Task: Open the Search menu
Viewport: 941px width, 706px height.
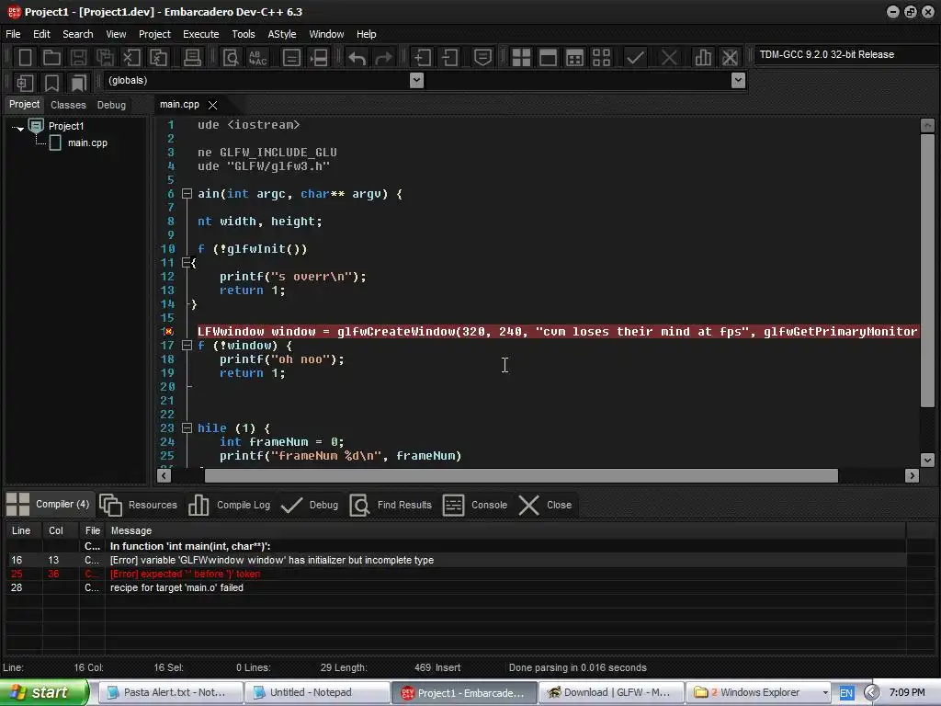Action: [77, 34]
